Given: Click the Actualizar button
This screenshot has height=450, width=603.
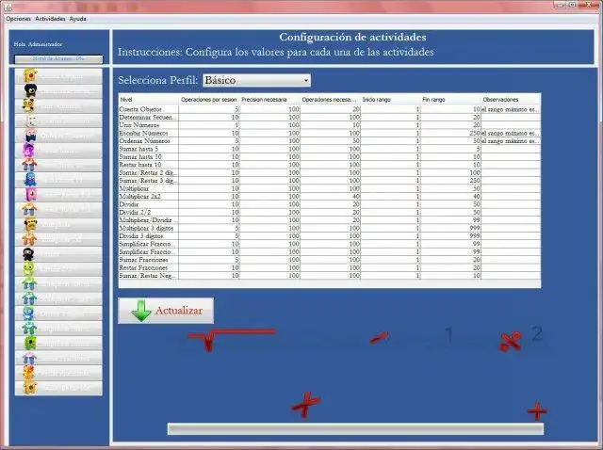Looking at the screenshot, I should pos(166,311).
